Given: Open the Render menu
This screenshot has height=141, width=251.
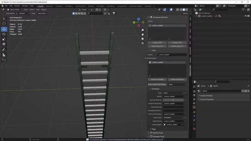Looking at the screenshot, I should (17, 6).
